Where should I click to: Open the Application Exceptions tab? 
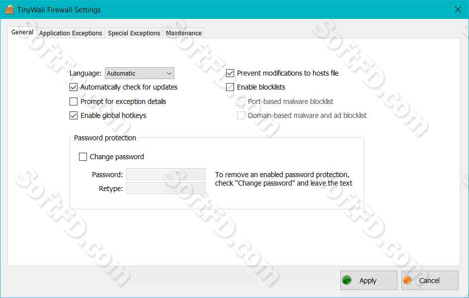tap(71, 33)
